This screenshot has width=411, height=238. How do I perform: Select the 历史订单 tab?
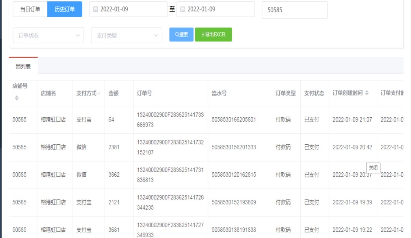[65, 9]
